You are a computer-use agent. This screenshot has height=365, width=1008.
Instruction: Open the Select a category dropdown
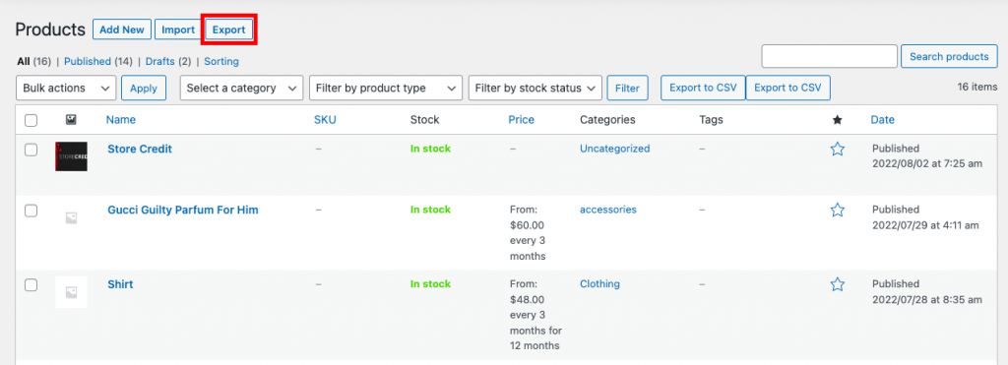242,88
